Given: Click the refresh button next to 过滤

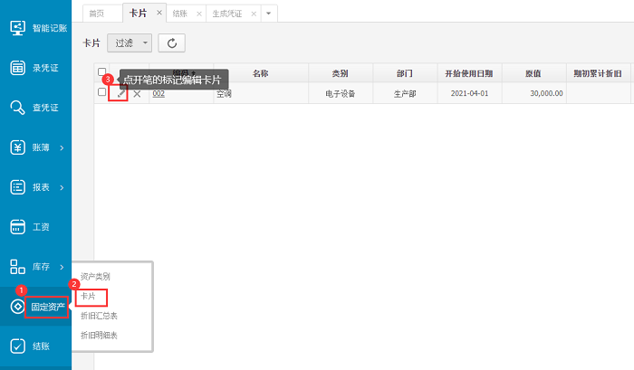Looking at the screenshot, I should [171, 43].
